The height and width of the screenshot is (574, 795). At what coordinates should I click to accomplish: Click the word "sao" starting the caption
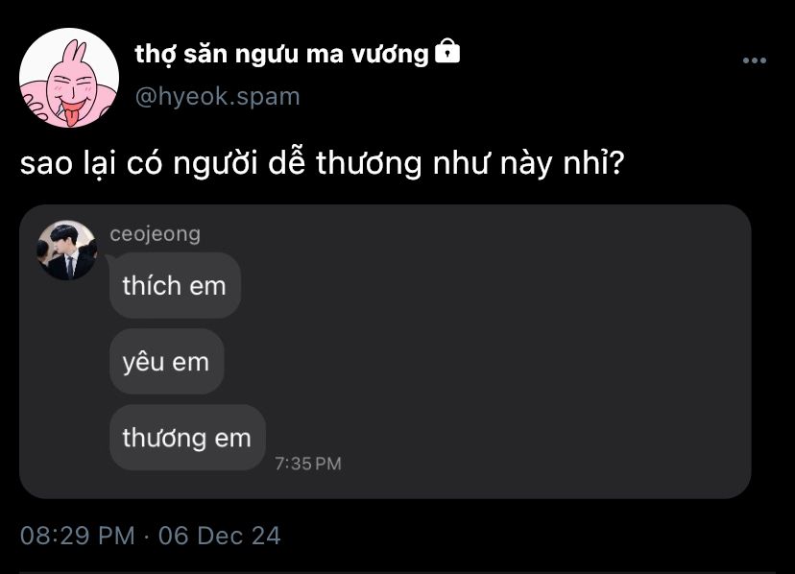tap(46, 164)
